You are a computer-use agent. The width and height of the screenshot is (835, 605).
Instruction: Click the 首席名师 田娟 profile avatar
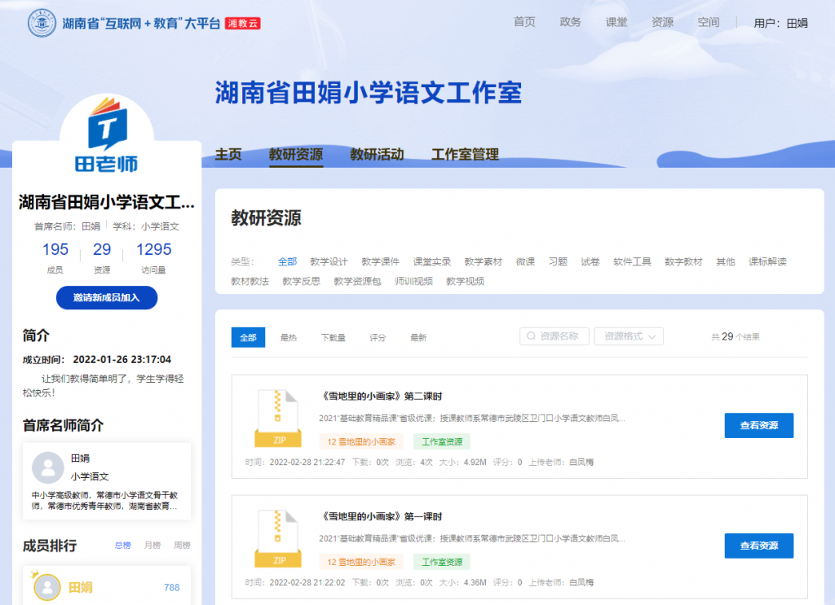pos(47,468)
